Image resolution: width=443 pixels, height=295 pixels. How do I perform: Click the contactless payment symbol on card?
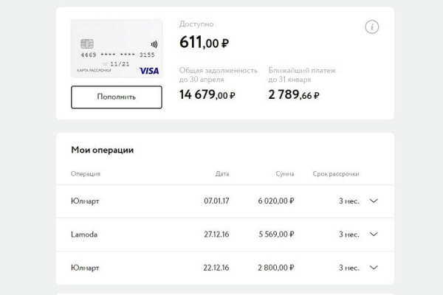click(x=154, y=44)
